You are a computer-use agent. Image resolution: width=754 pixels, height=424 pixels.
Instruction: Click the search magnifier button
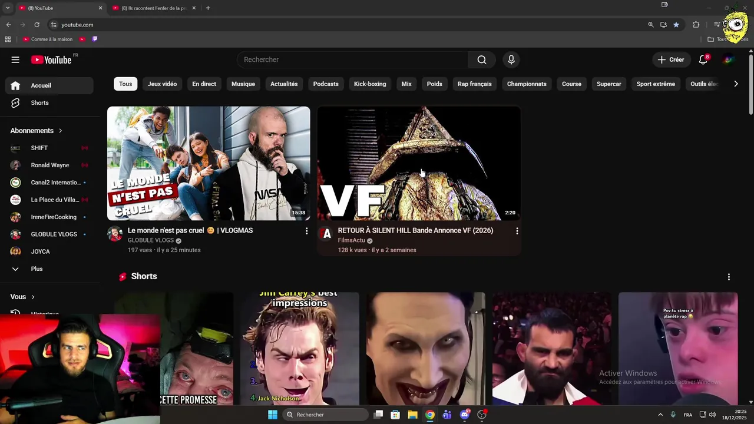pyautogui.click(x=482, y=59)
